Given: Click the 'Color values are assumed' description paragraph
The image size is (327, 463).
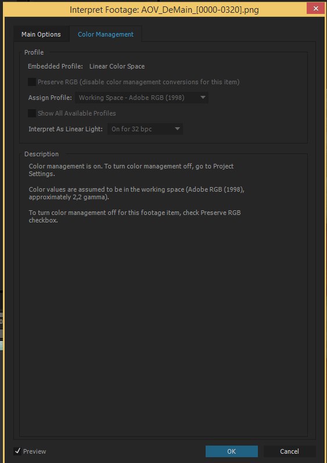Looking at the screenshot, I should (136, 193).
